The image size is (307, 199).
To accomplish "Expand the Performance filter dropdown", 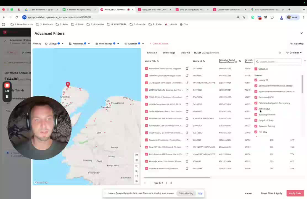I will (107, 44).
